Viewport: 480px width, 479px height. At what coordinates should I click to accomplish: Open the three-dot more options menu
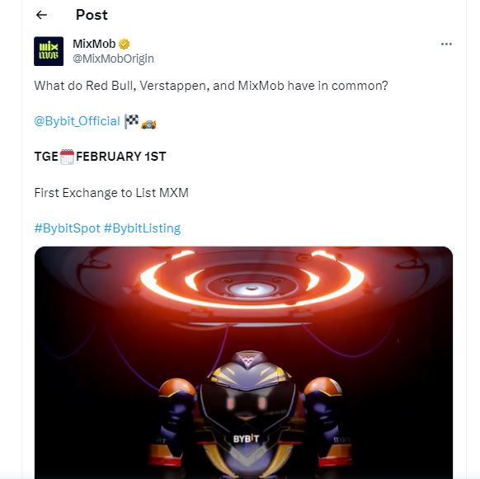coord(446,44)
